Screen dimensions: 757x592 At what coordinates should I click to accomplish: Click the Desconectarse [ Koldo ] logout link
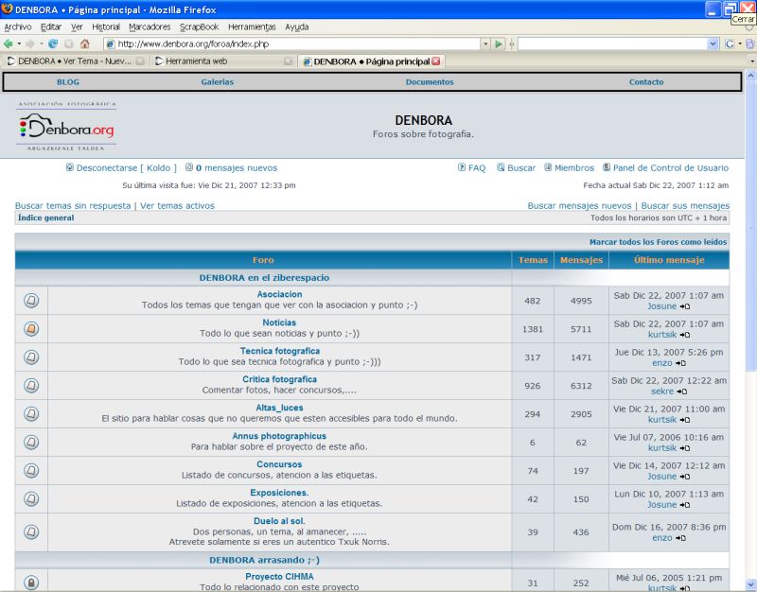pyautogui.click(x=122, y=168)
